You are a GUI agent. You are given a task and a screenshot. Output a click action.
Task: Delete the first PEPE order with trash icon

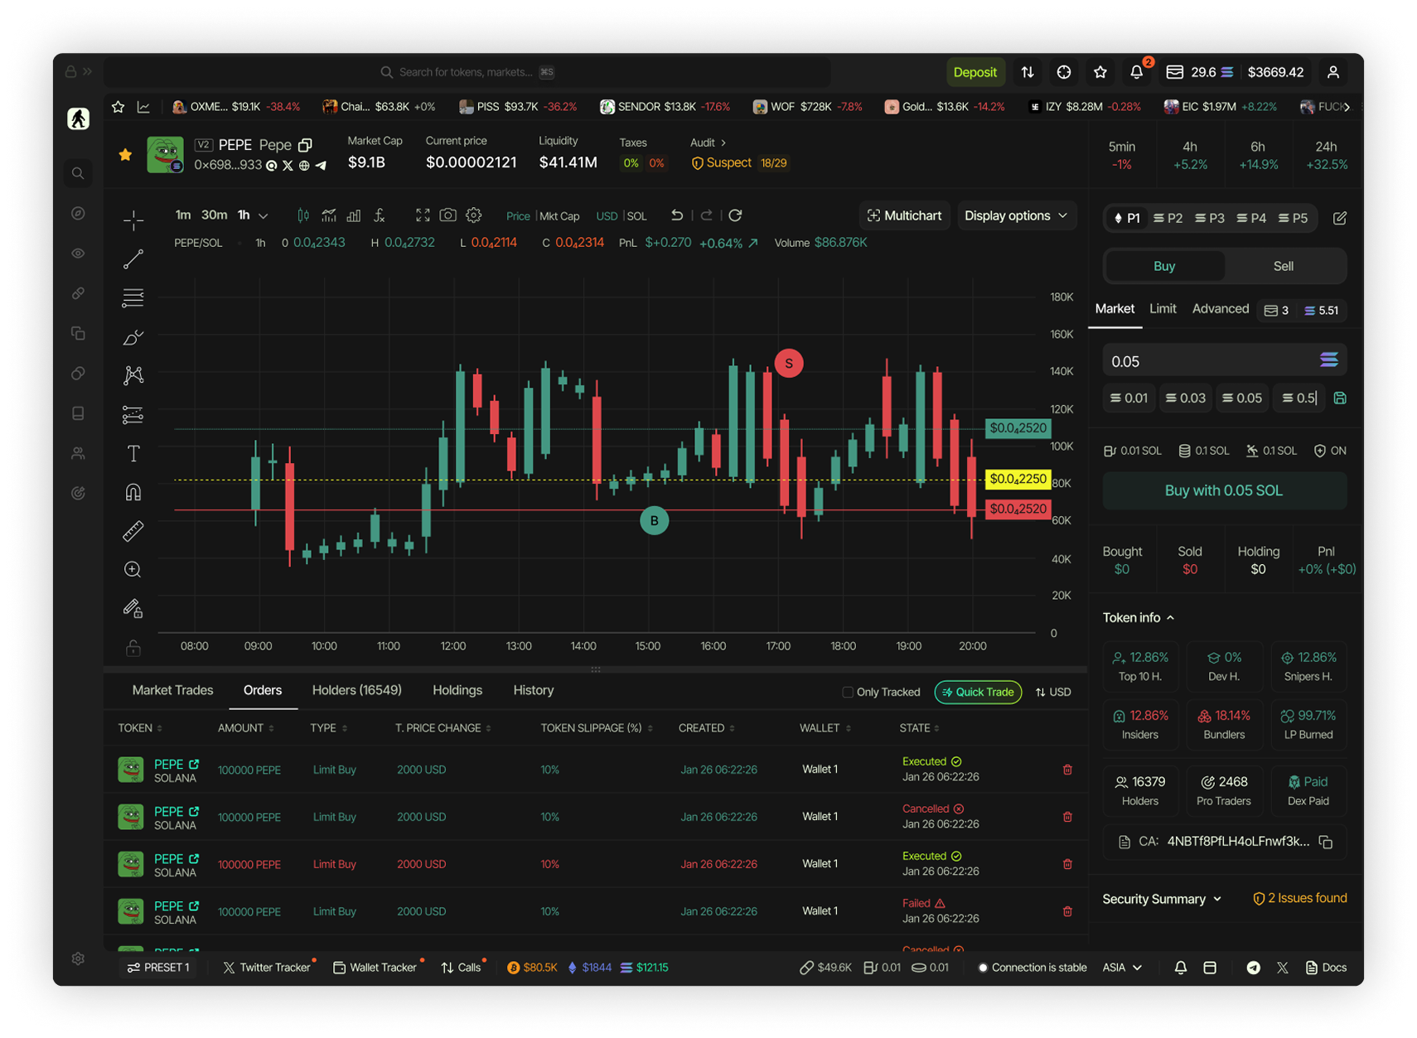click(x=1067, y=770)
